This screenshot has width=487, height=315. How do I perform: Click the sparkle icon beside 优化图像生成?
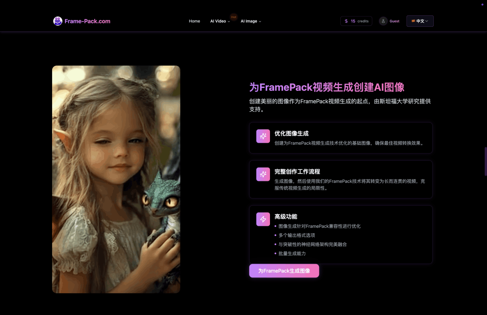point(263,136)
